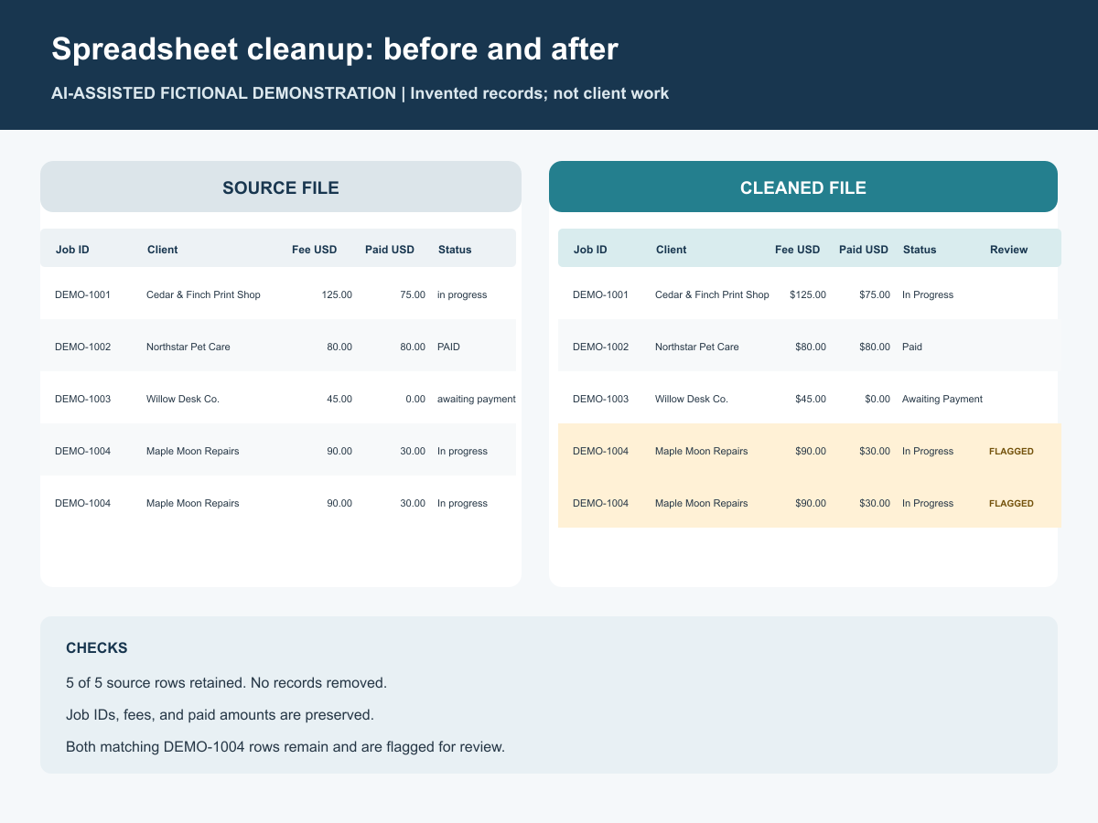The width and height of the screenshot is (1098, 823).
Task: Select DEMO-1002 cell in the Source File table
Action: pos(82,347)
